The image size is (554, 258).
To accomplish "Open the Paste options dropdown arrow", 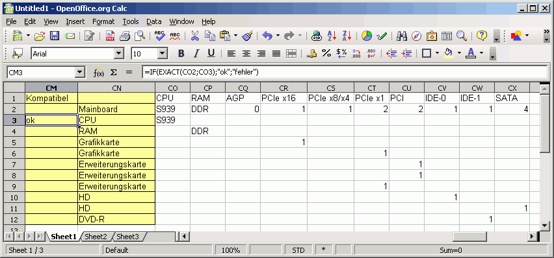I will 235,36.
